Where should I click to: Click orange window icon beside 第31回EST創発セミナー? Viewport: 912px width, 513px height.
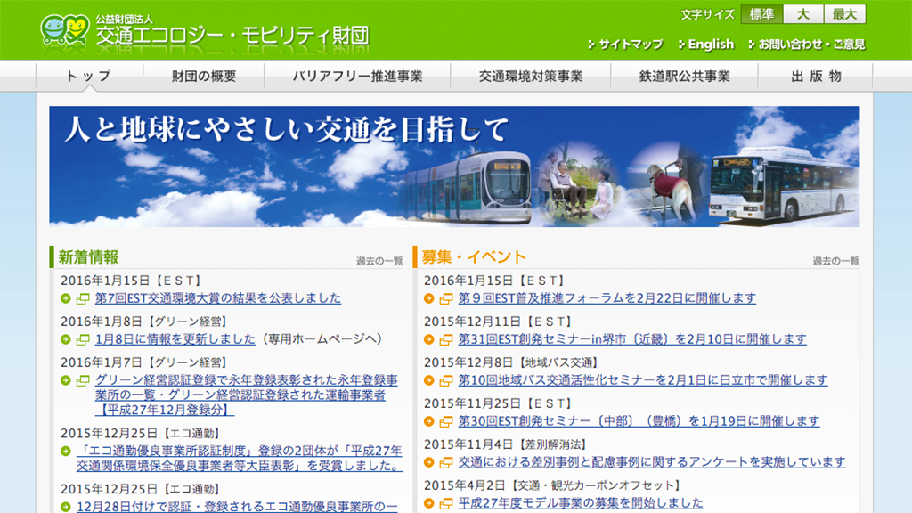pyautogui.click(x=446, y=339)
